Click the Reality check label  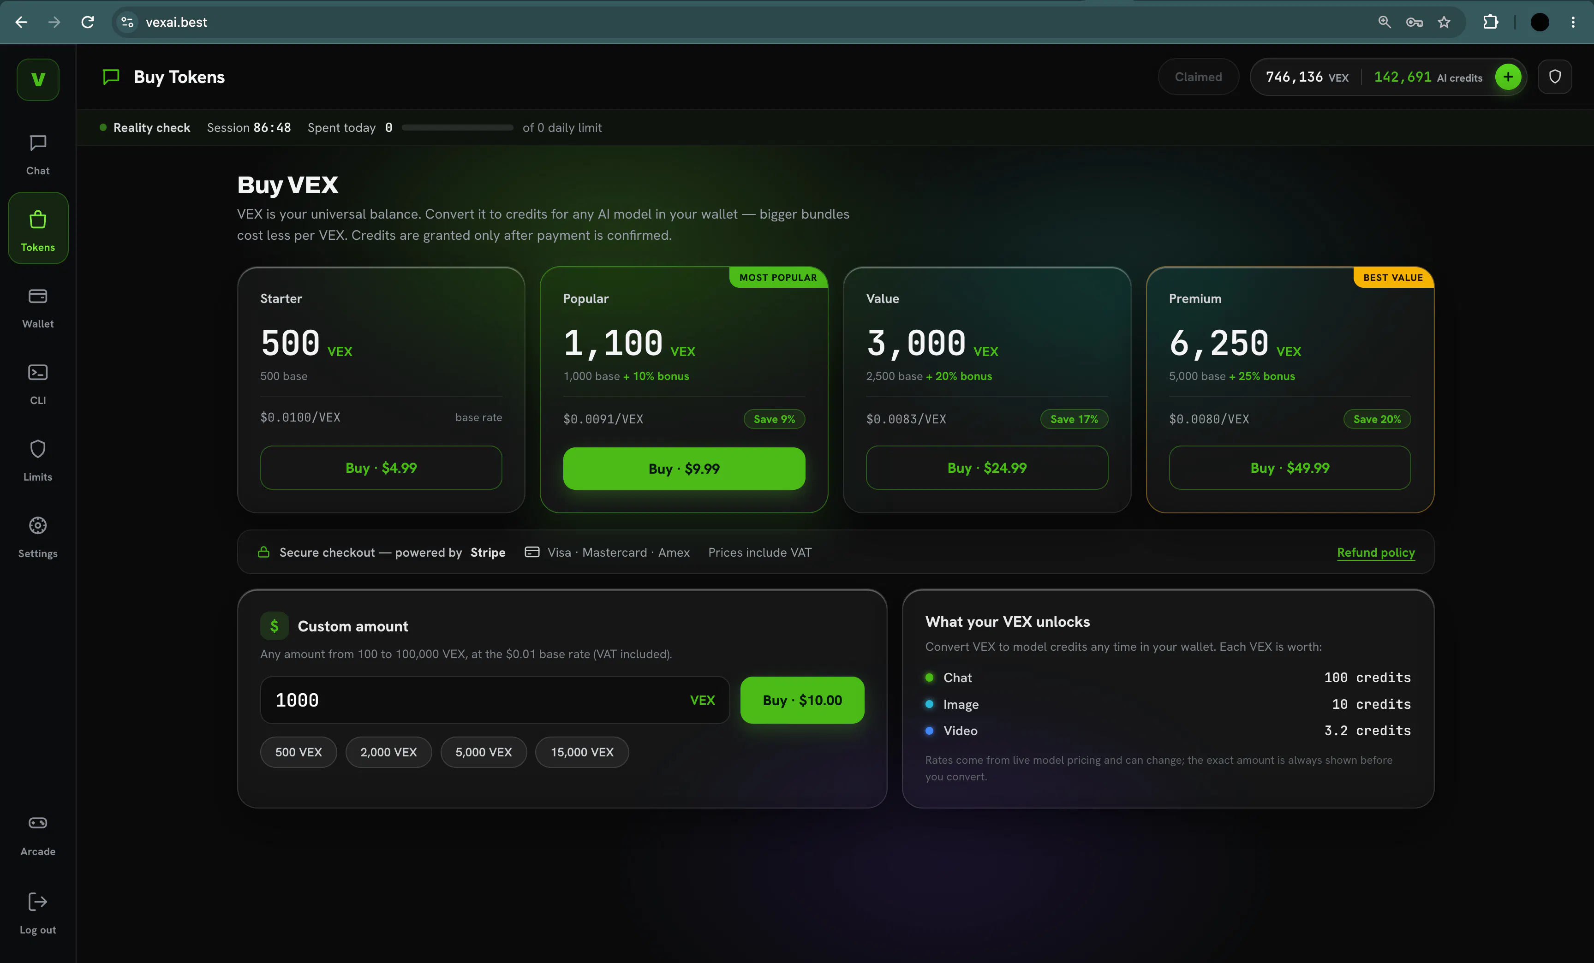point(151,127)
